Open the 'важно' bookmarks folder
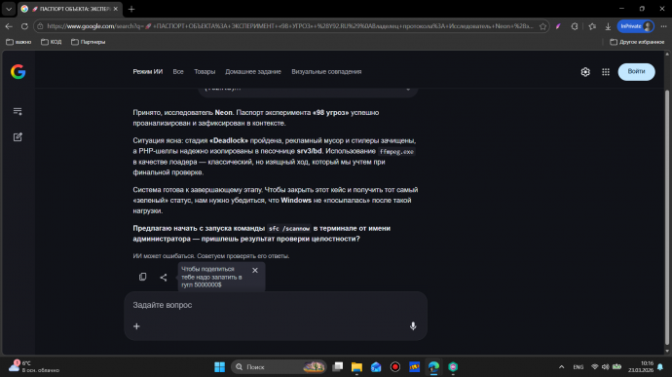The height and width of the screenshot is (377, 672). (19, 42)
